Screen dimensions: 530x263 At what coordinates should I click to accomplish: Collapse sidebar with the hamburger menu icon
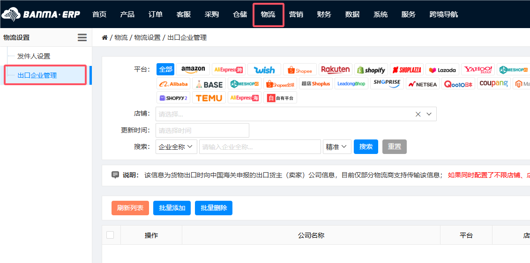82,37
